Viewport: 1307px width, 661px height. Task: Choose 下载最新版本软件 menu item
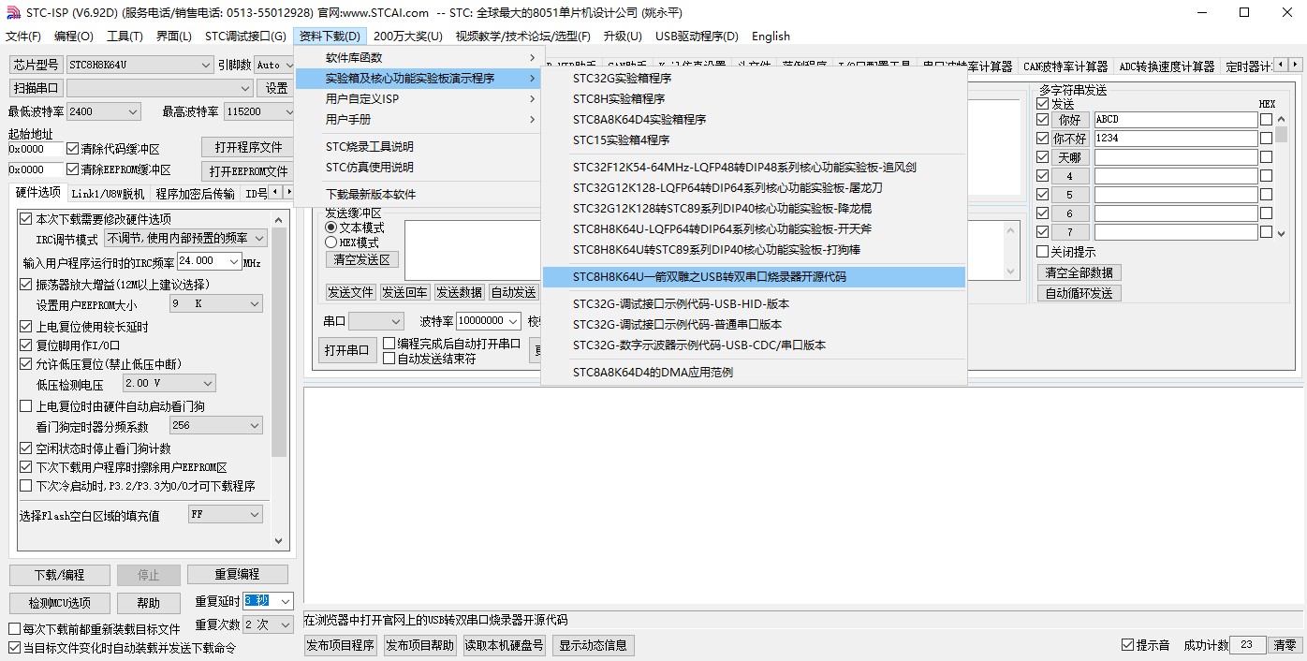coord(418,195)
